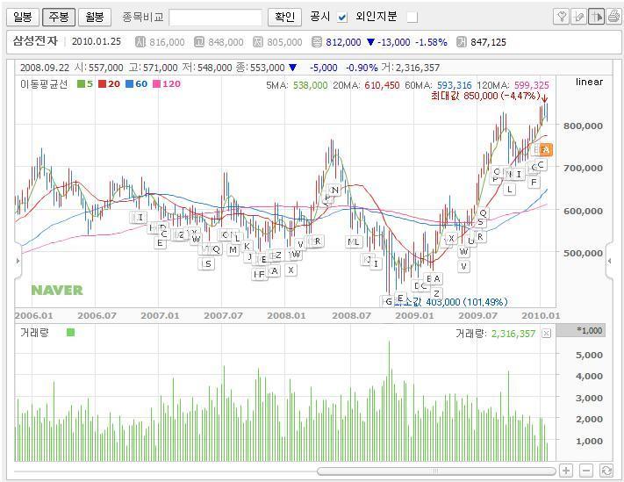
Task: Focus the 종목비교 comparison input field
Action: 215,18
